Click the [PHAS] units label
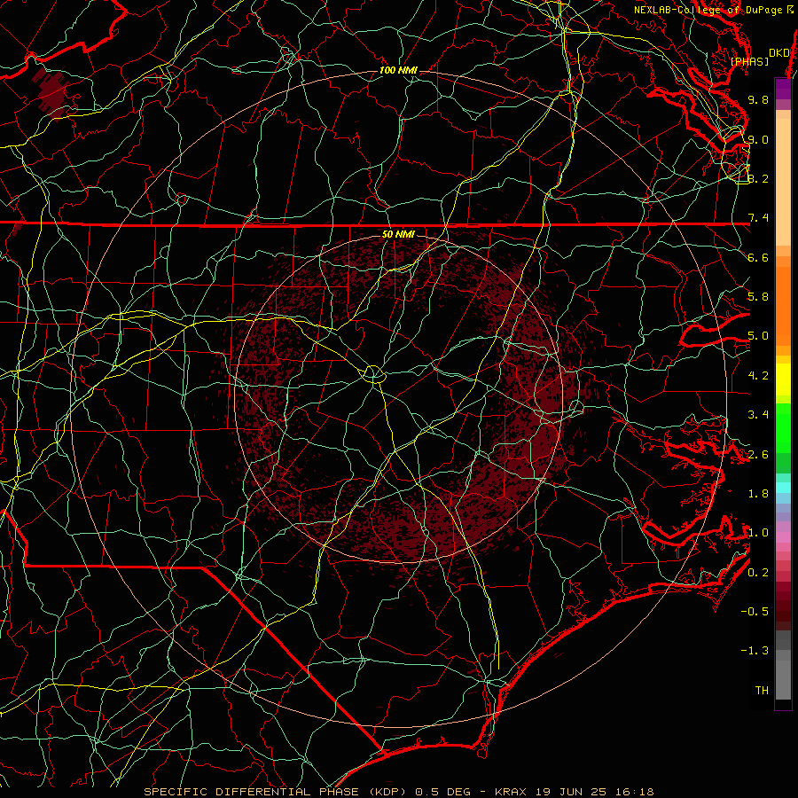Image resolution: width=798 pixels, height=798 pixels. pyautogui.click(x=749, y=62)
